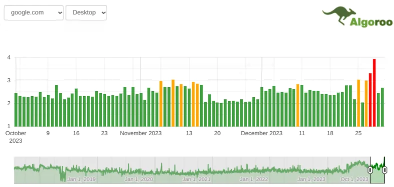
Task: Click the 'Jan 1, 2023' navigator label
Action: pyautogui.click(x=311, y=180)
